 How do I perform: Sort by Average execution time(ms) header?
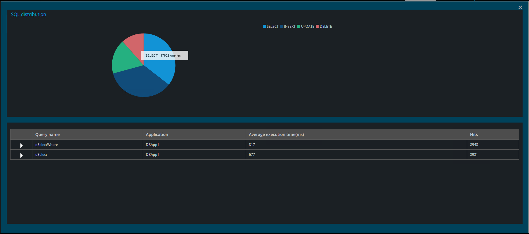point(276,135)
